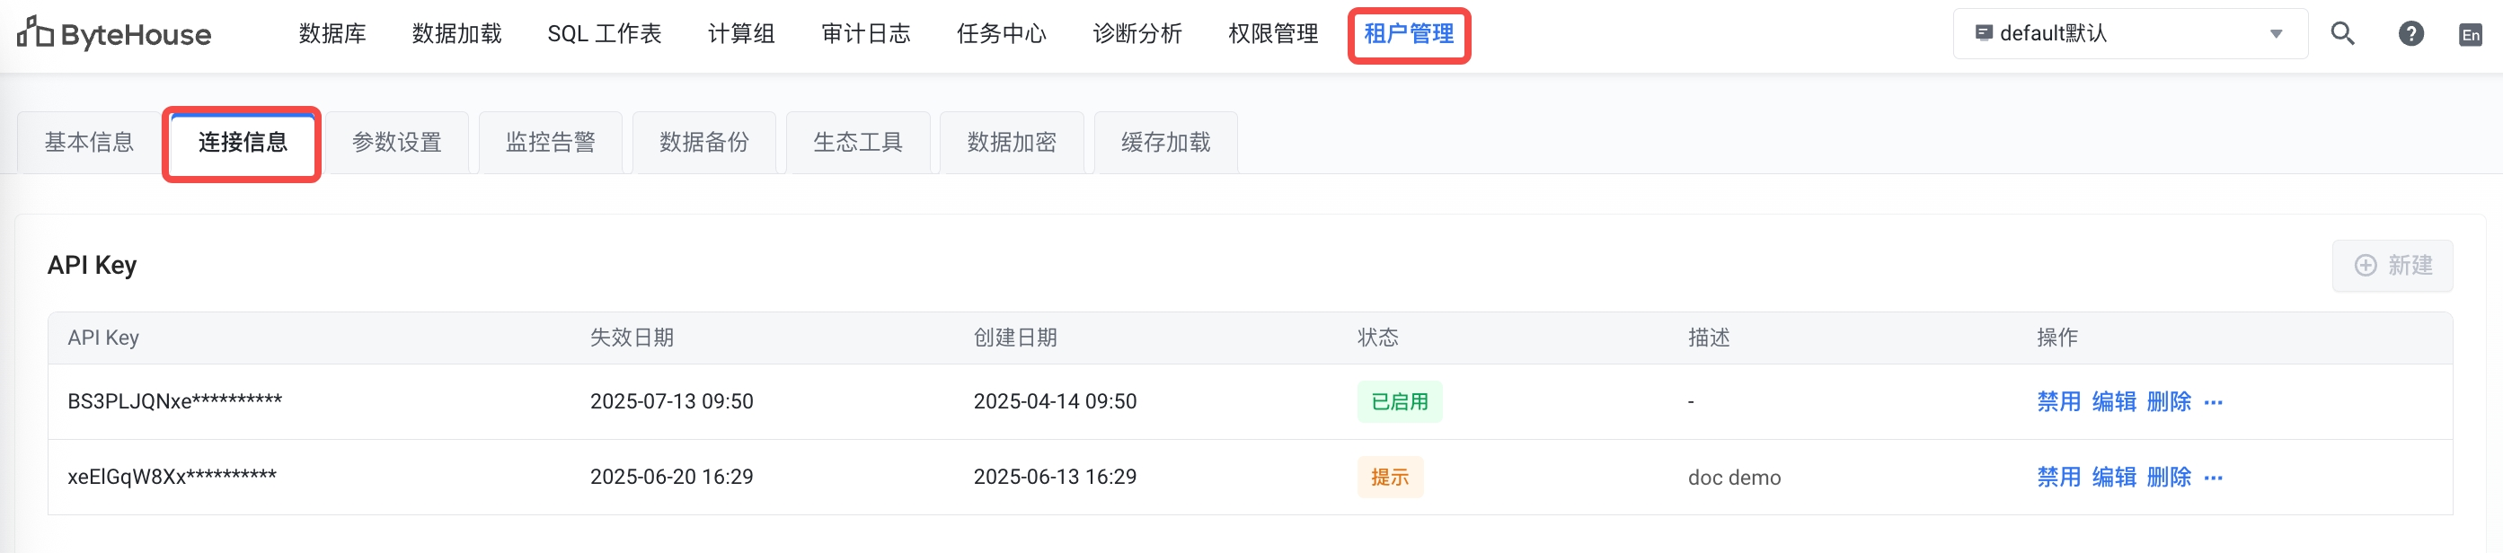The width and height of the screenshot is (2503, 553).
Task: Open the 审计日志 menu
Action: pyautogui.click(x=865, y=34)
